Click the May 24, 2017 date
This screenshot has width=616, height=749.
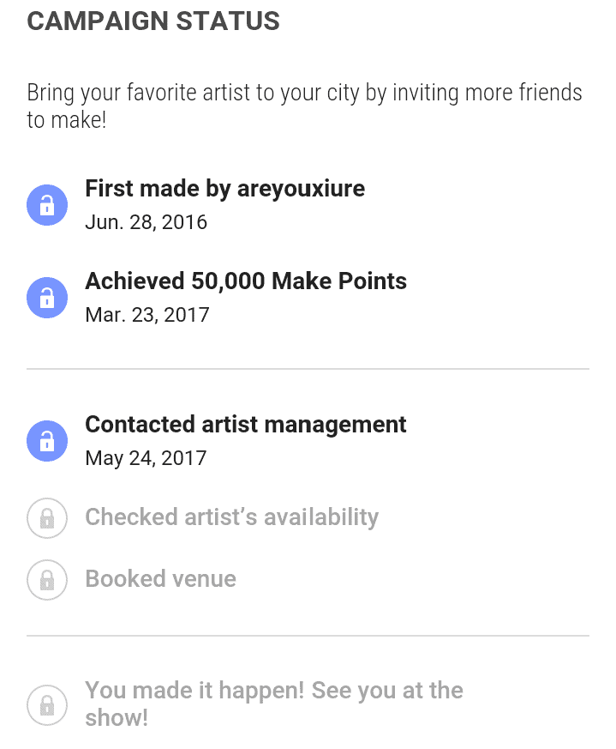coord(146,458)
